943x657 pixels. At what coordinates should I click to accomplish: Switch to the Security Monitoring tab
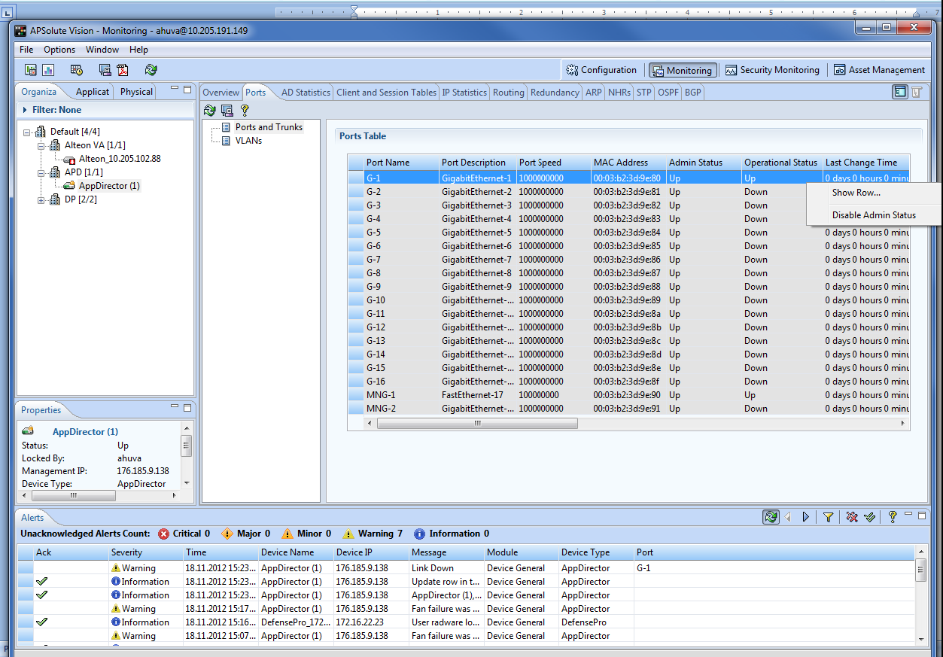tap(773, 69)
